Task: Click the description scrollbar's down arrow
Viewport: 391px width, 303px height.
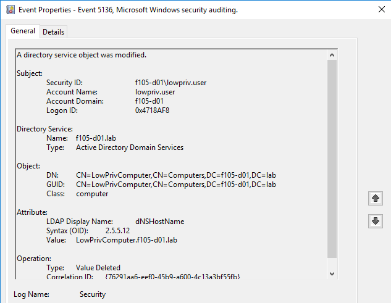Action: tap(332, 273)
